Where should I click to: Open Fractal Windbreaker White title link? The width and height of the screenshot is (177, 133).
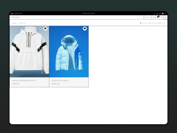[x=24, y=81]
